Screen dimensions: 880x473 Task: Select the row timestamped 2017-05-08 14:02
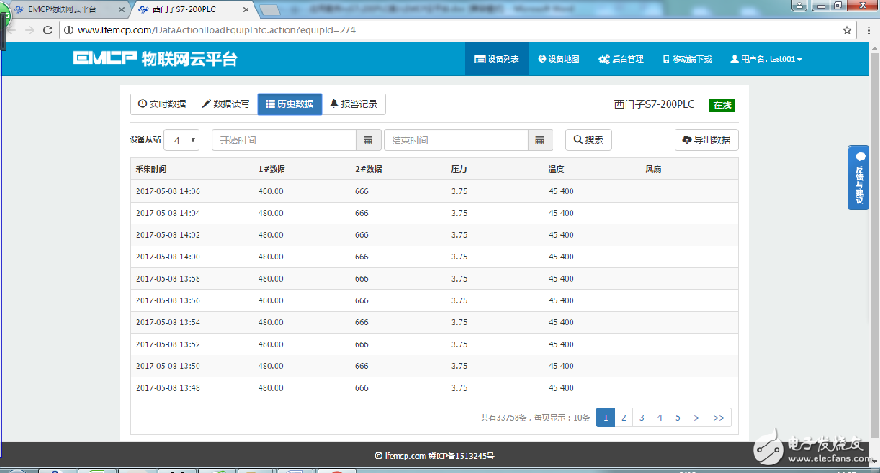[x=434, y=235]
